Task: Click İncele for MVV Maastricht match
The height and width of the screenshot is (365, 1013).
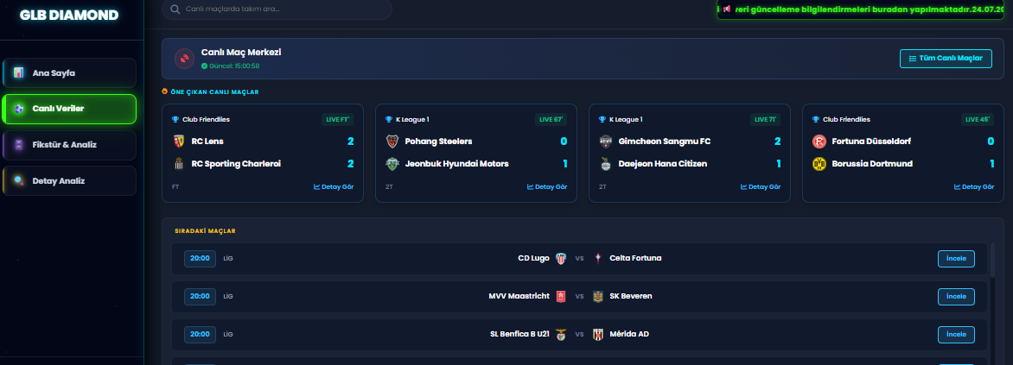Action: pos(956,297)
